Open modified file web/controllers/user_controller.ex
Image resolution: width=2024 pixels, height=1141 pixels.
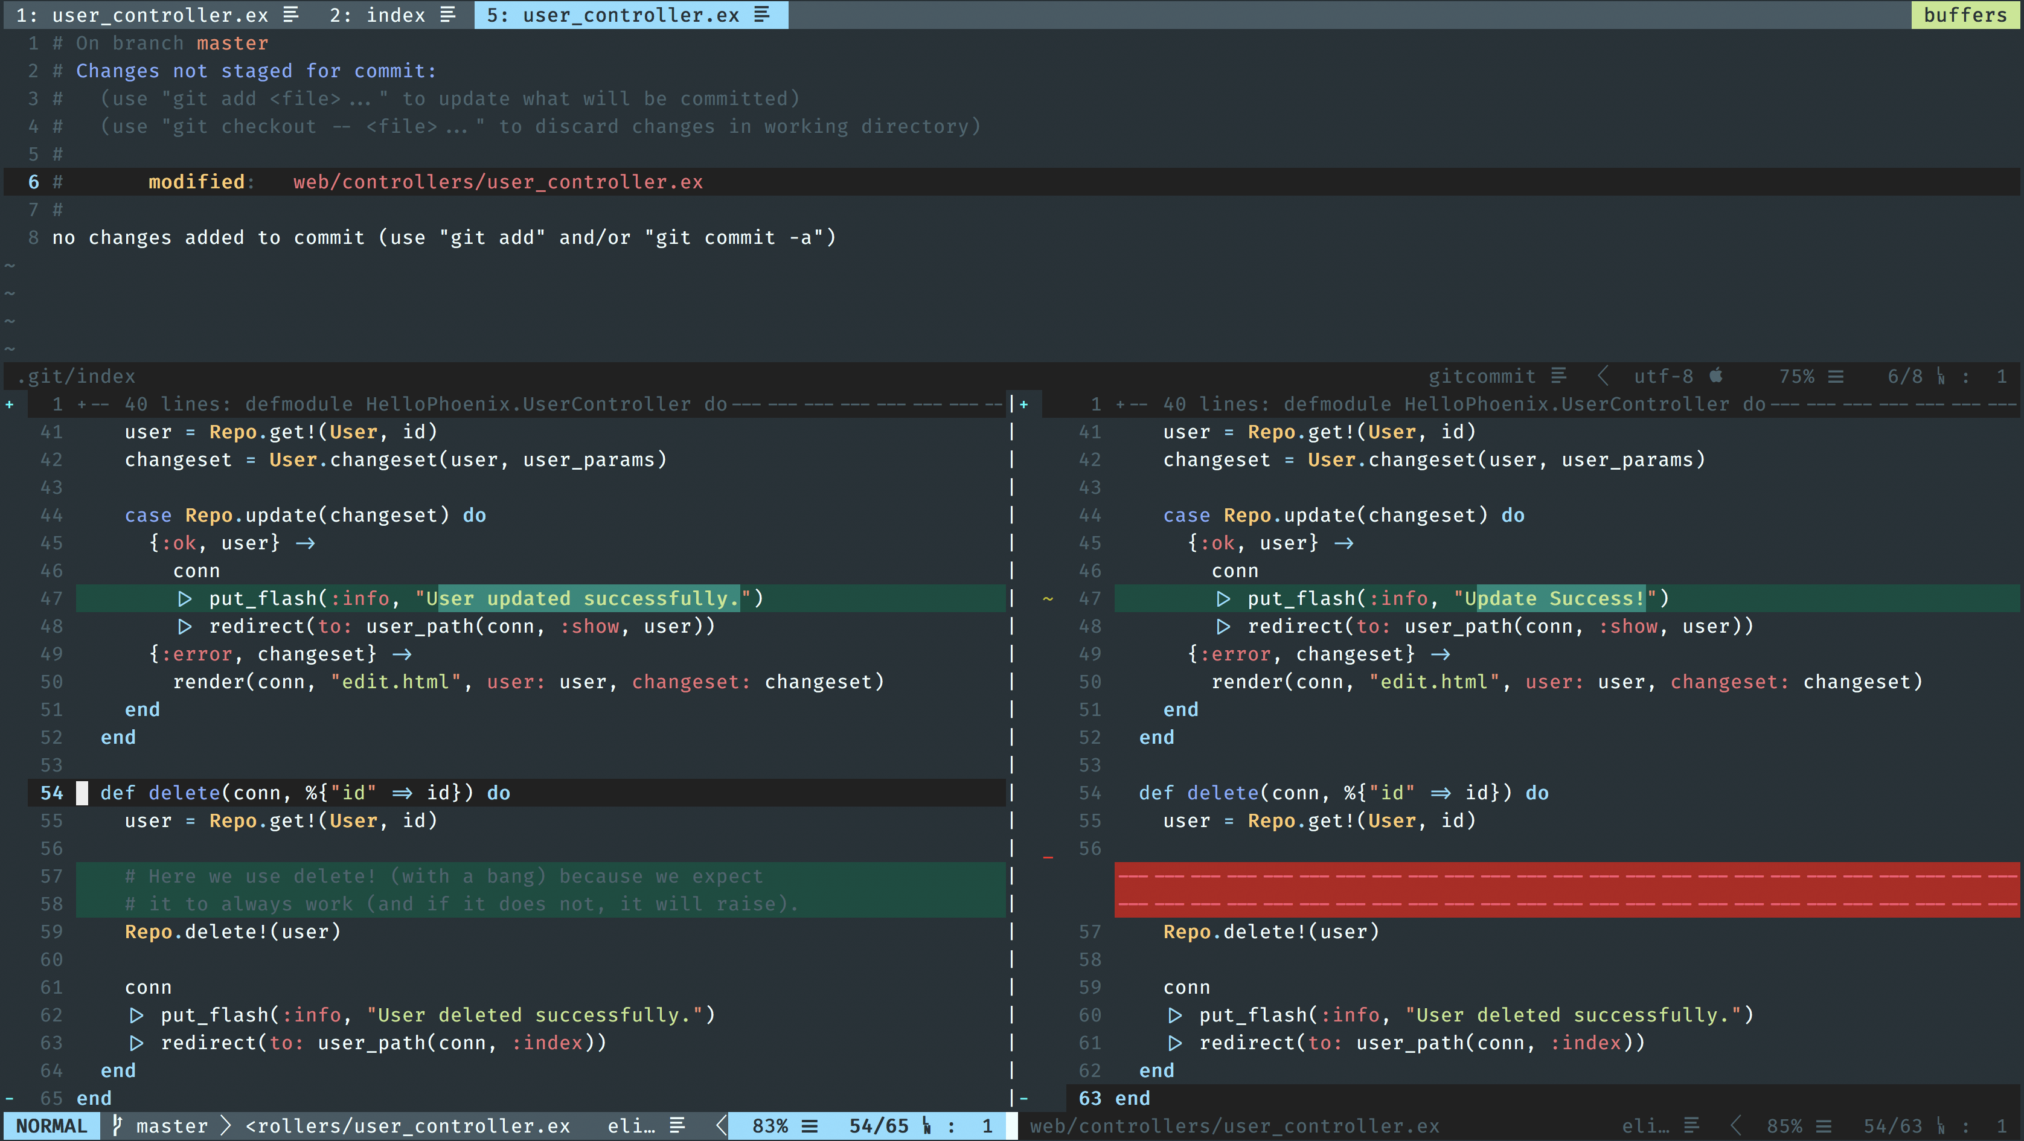point(498,182)
